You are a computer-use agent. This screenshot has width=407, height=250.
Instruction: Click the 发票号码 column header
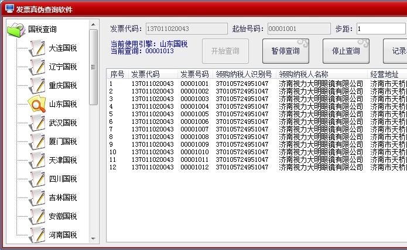pyautogui.click(x=195, y=75)
